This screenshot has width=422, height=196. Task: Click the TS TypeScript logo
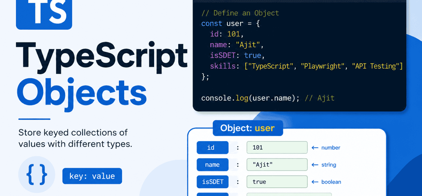pos(44,15)
